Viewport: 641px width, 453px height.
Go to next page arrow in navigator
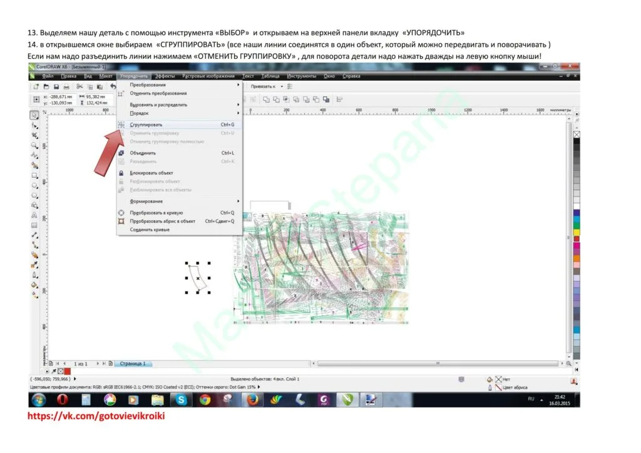point(98,363)
